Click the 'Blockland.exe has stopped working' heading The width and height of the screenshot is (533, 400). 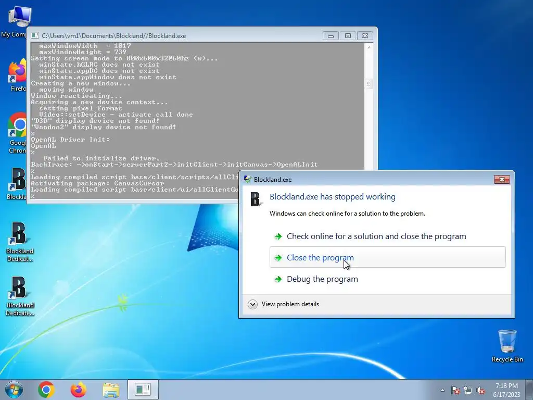tap(333, 196)
